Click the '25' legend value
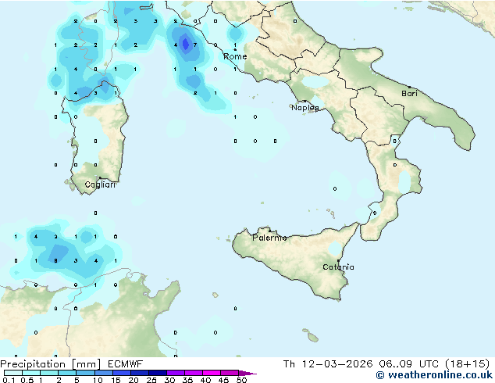This screenshot has height=383, width=495. click(x=151, y=380)
